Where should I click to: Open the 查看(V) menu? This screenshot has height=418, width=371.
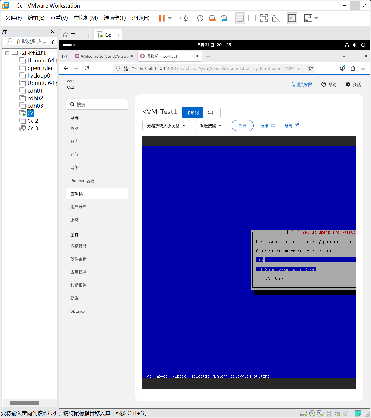pos(59,18)
